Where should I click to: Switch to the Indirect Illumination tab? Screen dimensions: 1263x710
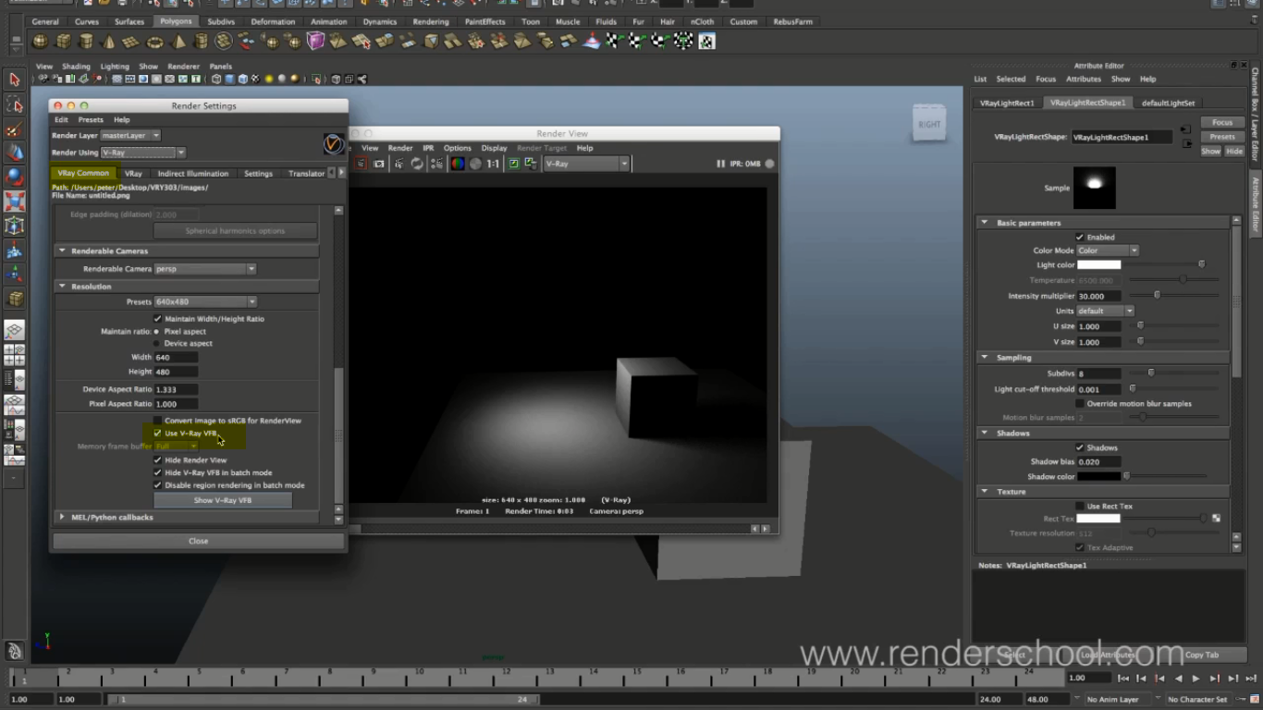click(192, 173)
